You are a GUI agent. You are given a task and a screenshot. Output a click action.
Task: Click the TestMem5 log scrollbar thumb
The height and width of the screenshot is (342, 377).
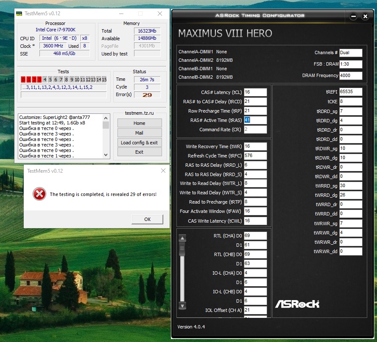click(x=106, y=125)
